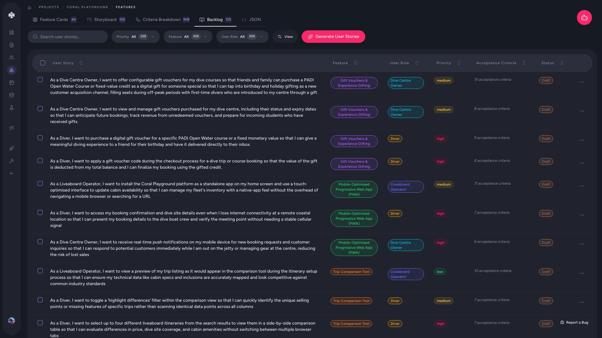Click FEATURES in the breadcrumb

click(x=125, y=7)
